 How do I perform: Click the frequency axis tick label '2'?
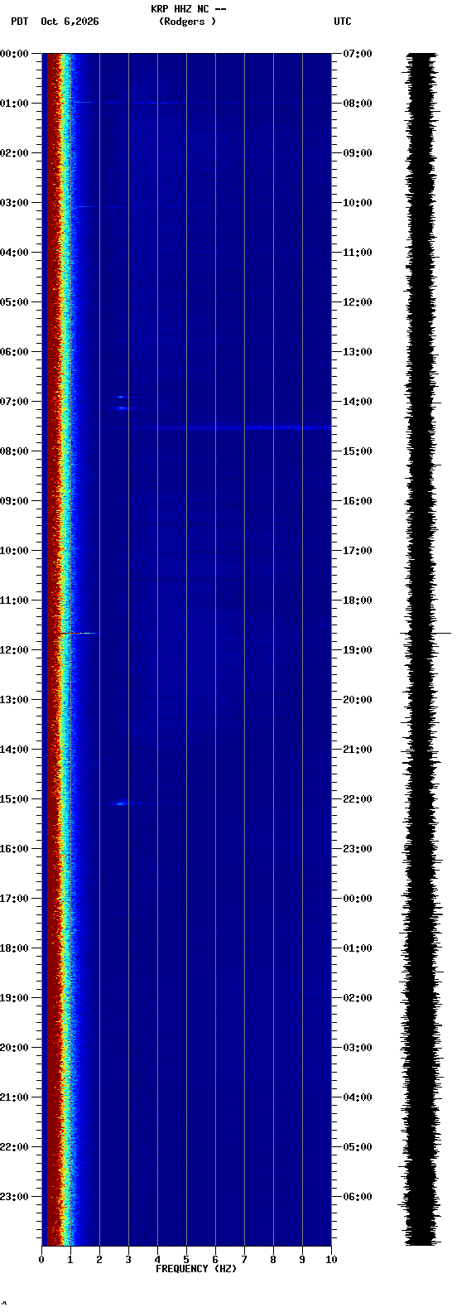[99, 1260]
